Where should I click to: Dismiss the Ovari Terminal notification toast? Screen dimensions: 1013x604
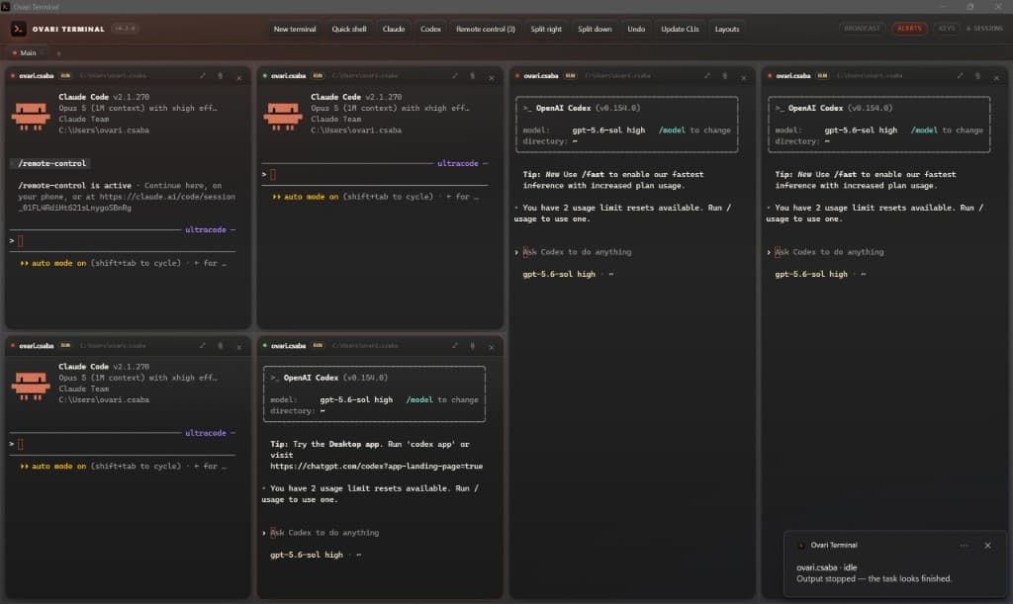pyautogui.click(x=988, y=546)
